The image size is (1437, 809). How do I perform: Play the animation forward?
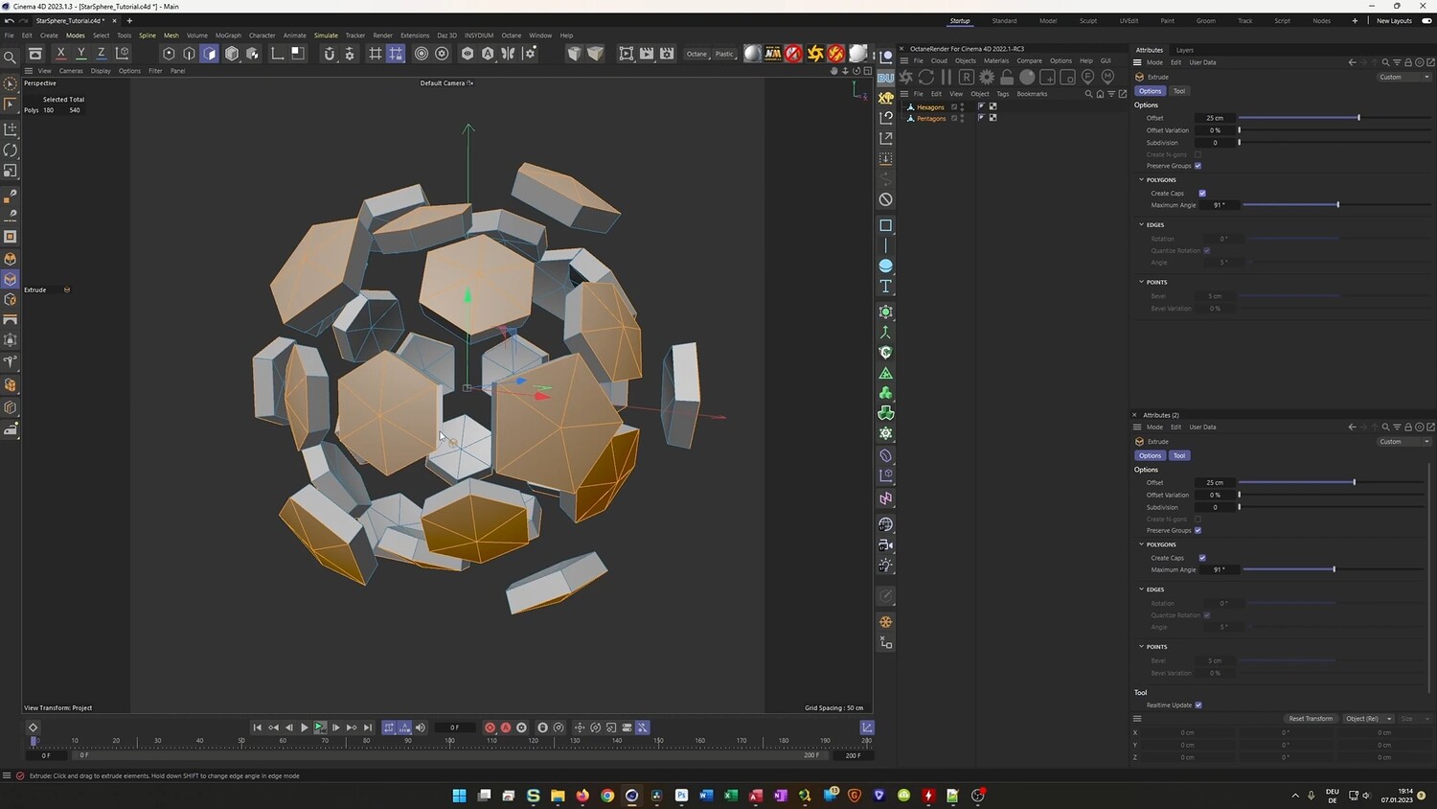(x=305, y=728)
